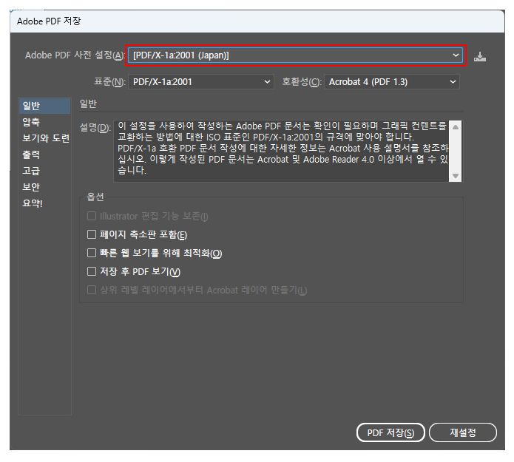Open the Adobe PDF 사전 설정 dropdown
514x462 pixels.
click(296, 55)
